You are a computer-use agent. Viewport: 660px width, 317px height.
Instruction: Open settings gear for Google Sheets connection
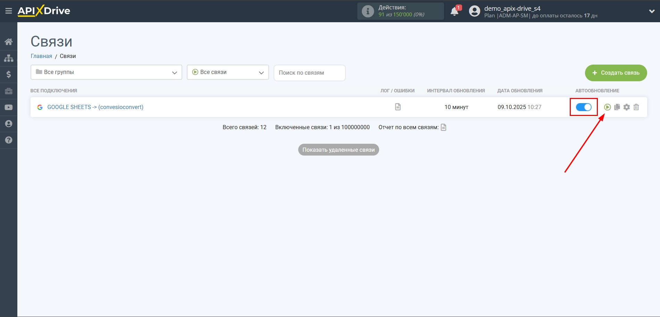(626, 107)
